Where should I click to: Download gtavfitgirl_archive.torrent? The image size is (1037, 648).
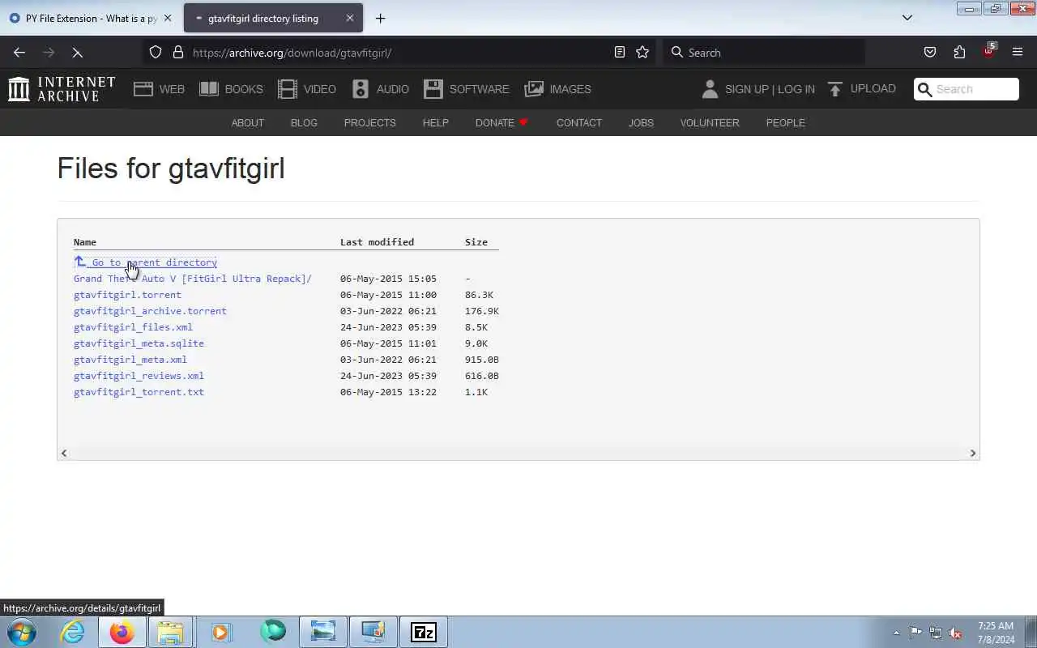150,311
